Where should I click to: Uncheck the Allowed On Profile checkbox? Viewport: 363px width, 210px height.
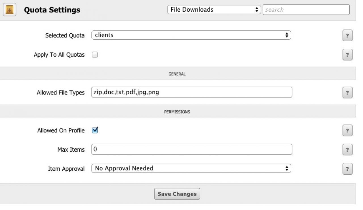pyautogui.click(x=95, y=130)
